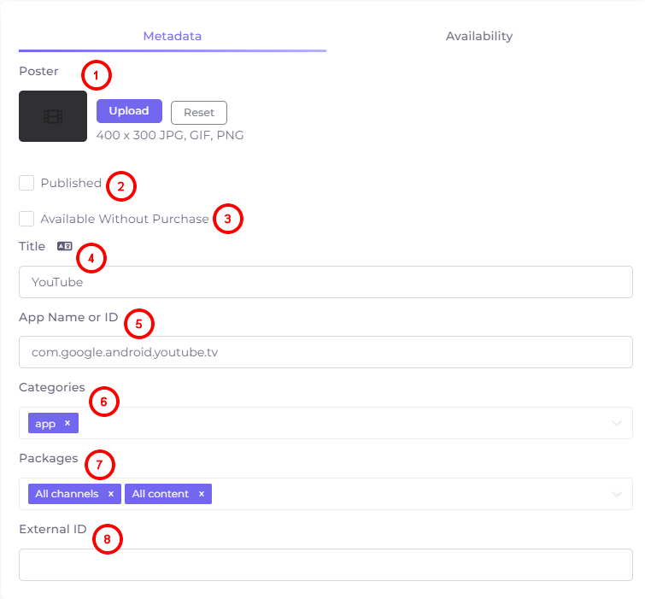Screen dimensions: 645x599
Task: Reset the poster image
Action: [199, 112]
